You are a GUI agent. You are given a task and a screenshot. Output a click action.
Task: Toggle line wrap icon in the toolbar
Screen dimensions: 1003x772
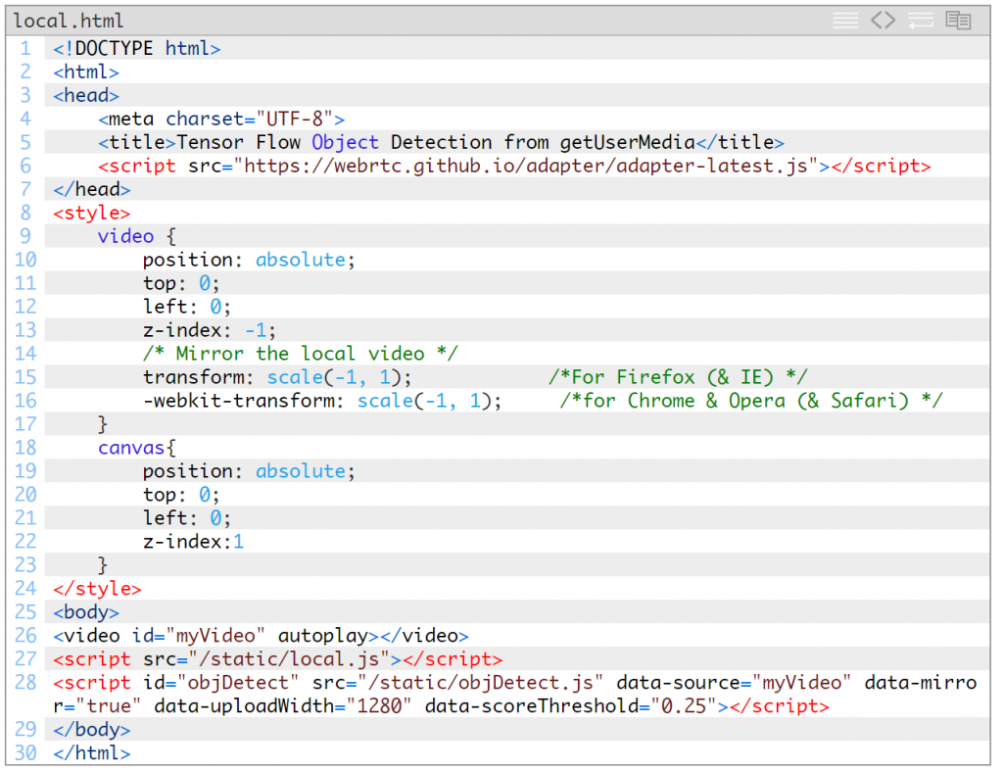[920, 21]
